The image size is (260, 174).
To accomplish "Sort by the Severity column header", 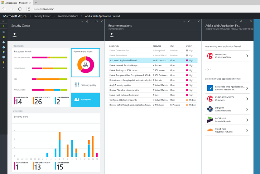I will (189, 46).
